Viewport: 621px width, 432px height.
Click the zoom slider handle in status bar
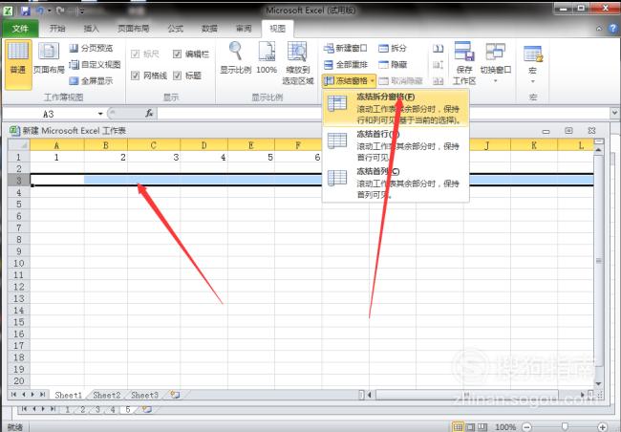(565, 426)
